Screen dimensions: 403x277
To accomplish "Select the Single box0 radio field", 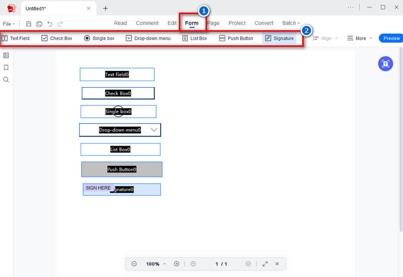I will pos(118,111).
